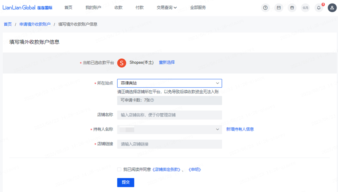Open the 全部服务 menu item

click(198, 7)
